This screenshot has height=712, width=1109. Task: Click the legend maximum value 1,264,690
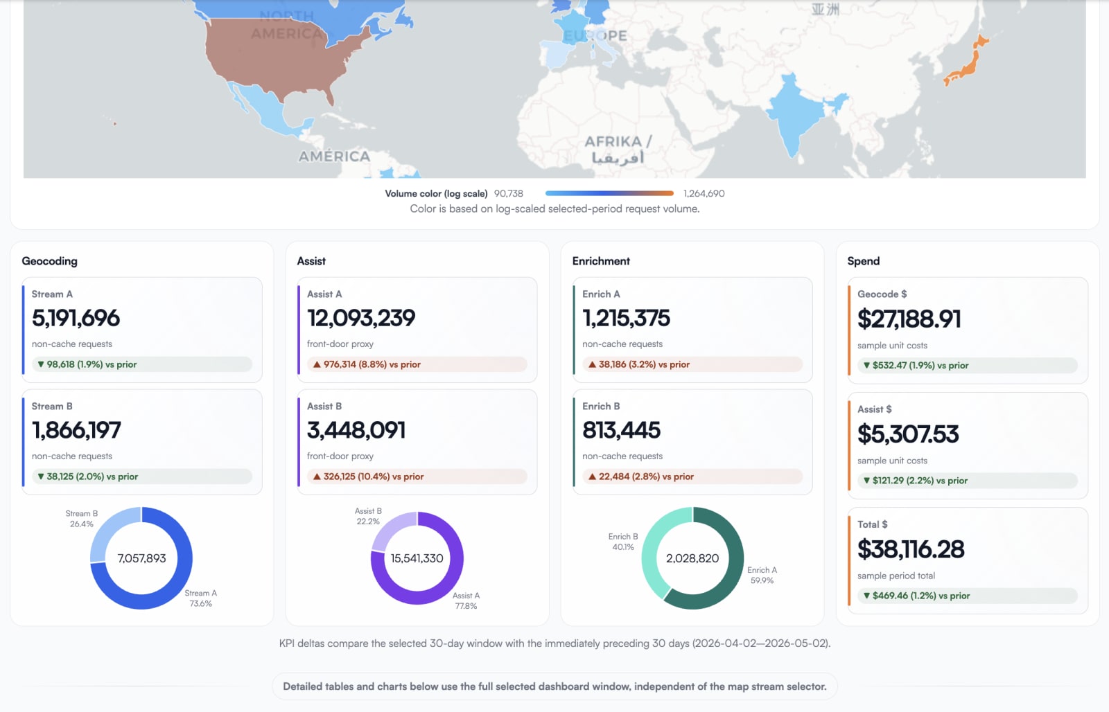pos(704,194)
